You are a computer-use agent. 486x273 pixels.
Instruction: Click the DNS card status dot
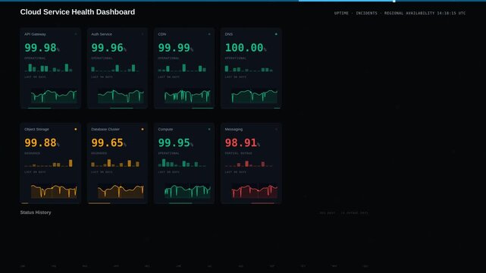(276, 34)
